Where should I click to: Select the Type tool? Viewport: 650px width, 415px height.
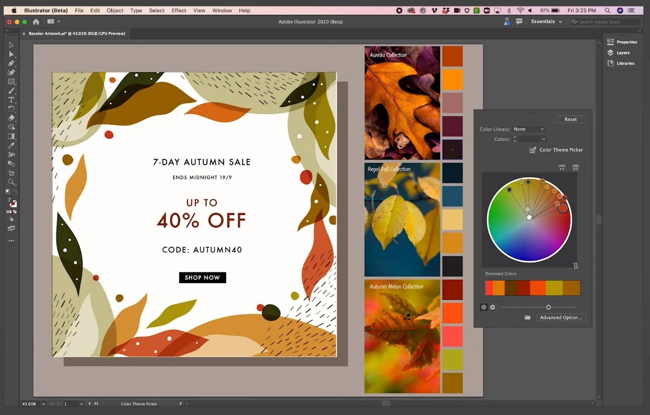tap(11, 99)
